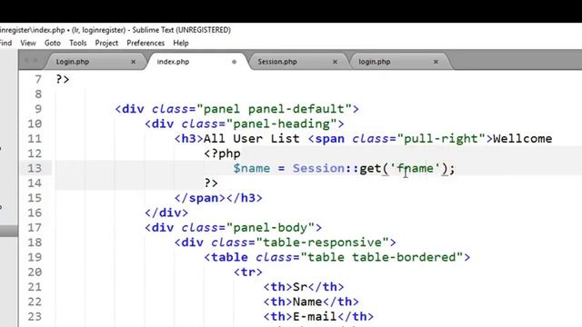
Task: Click on "table-responsive" class value
Action: click(322, 243)
